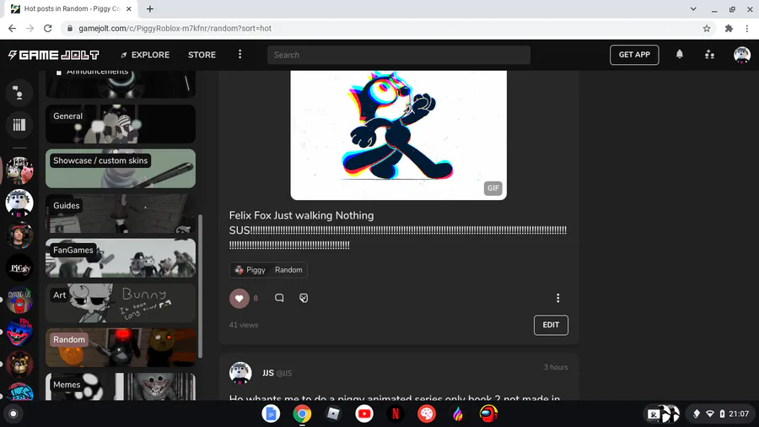This screenshot has width=759, height=427.
Task: Open the Piggy community avatar in sidebar
Action: [x=19, y=170]
